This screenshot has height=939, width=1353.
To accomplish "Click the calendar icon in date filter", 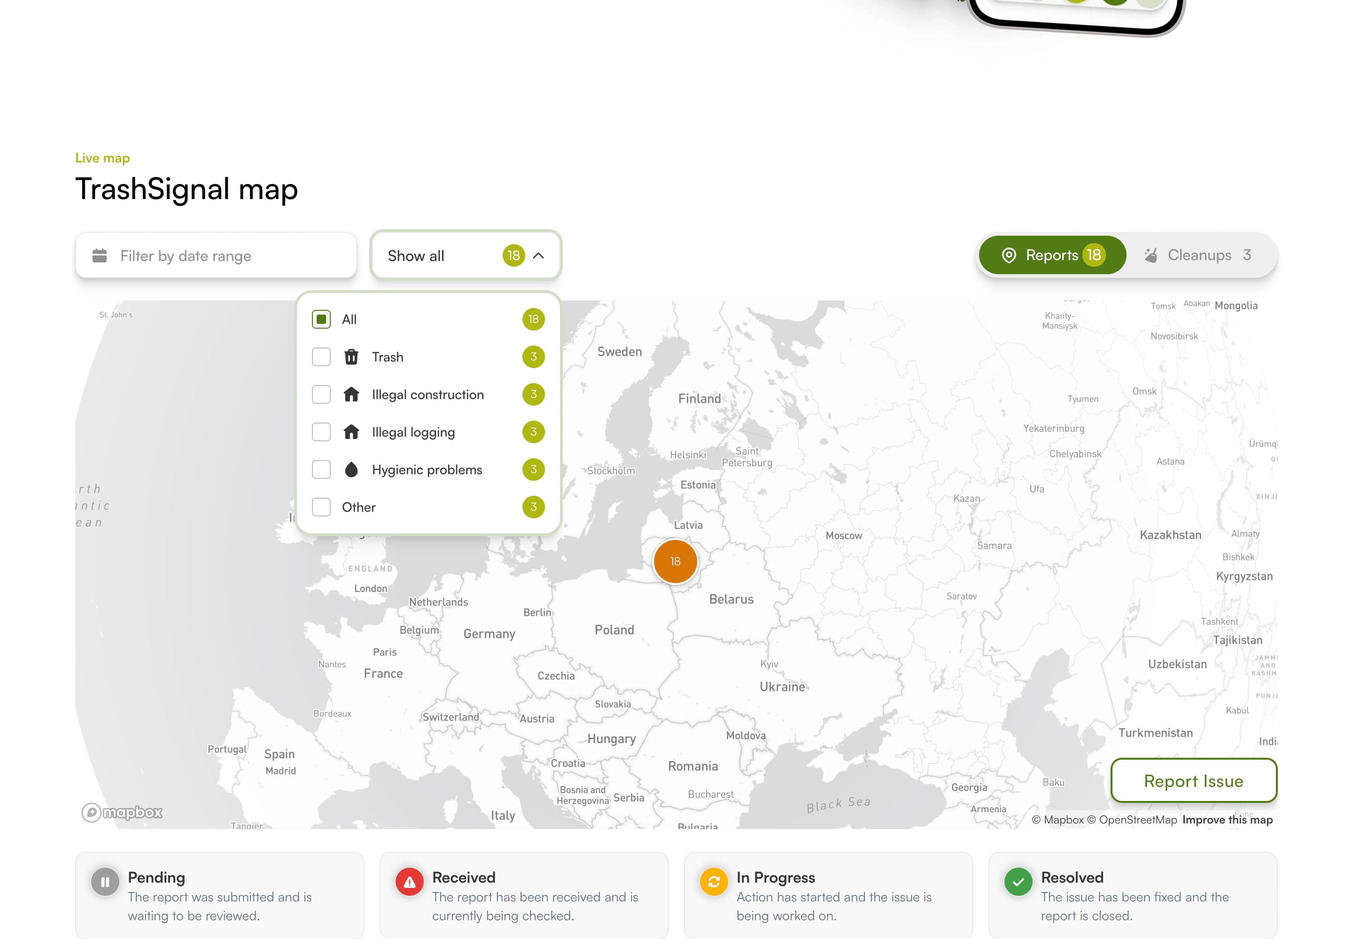I will click(100, 255).
